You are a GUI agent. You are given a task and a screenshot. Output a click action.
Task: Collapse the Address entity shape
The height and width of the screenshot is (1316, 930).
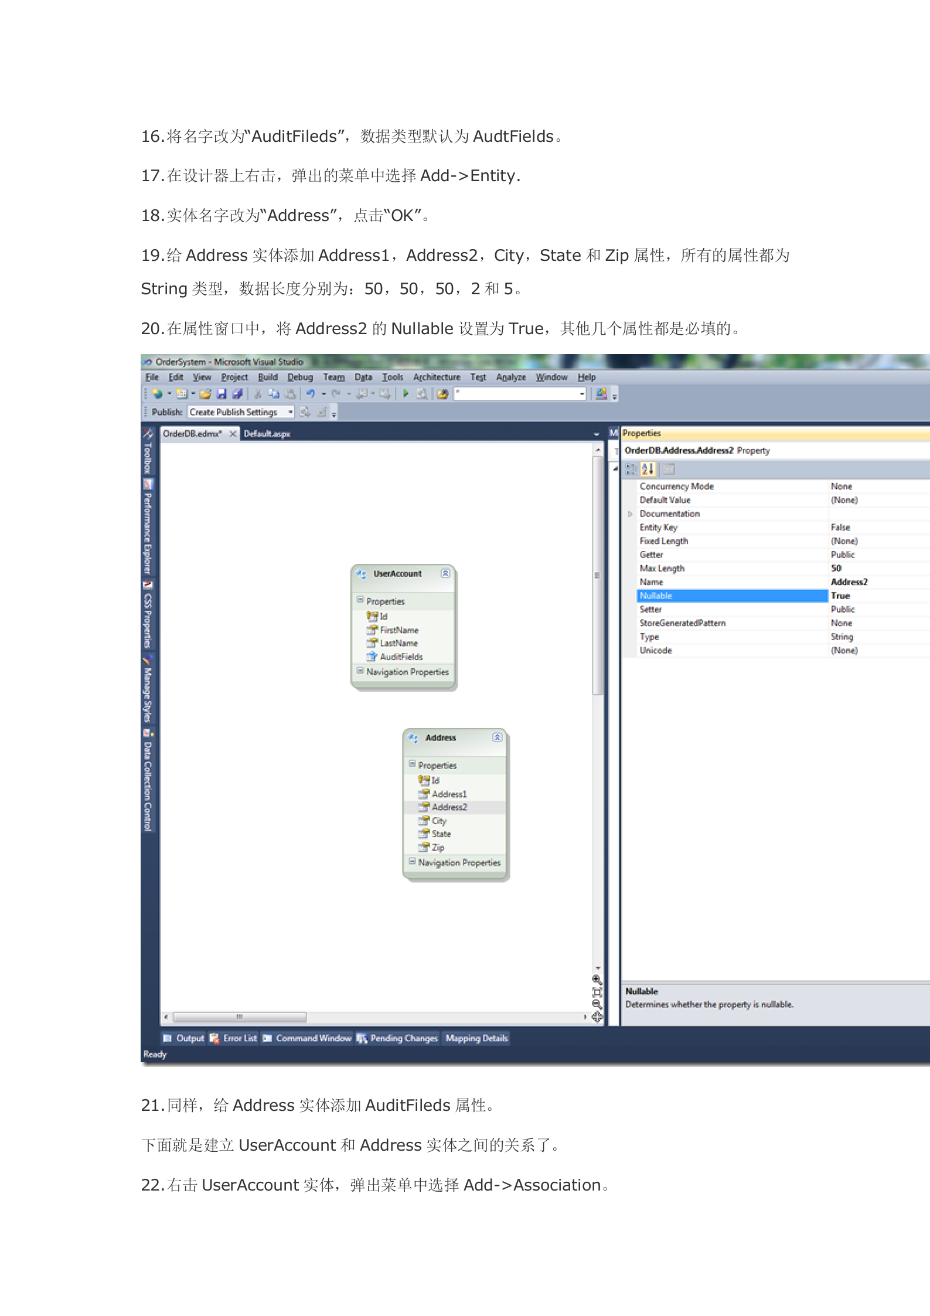pos(498,737)
